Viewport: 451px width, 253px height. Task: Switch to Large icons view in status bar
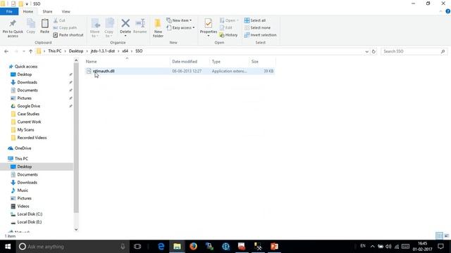pos(446,236)
